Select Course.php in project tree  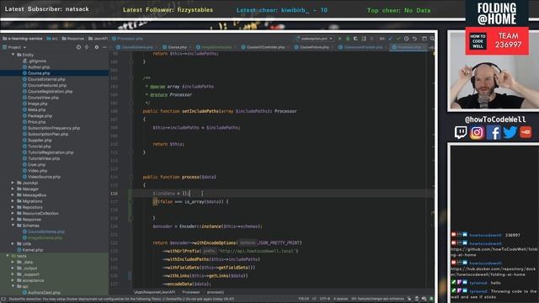[x=39, y=73]
